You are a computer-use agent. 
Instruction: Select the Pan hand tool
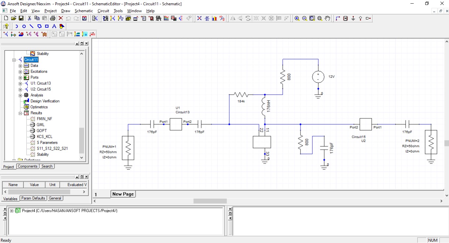(x=327, y=18)
